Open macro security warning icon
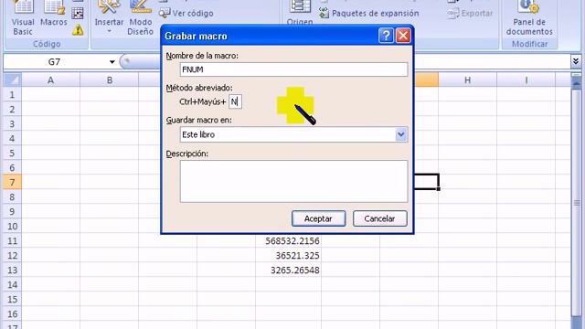 point(78,30)
